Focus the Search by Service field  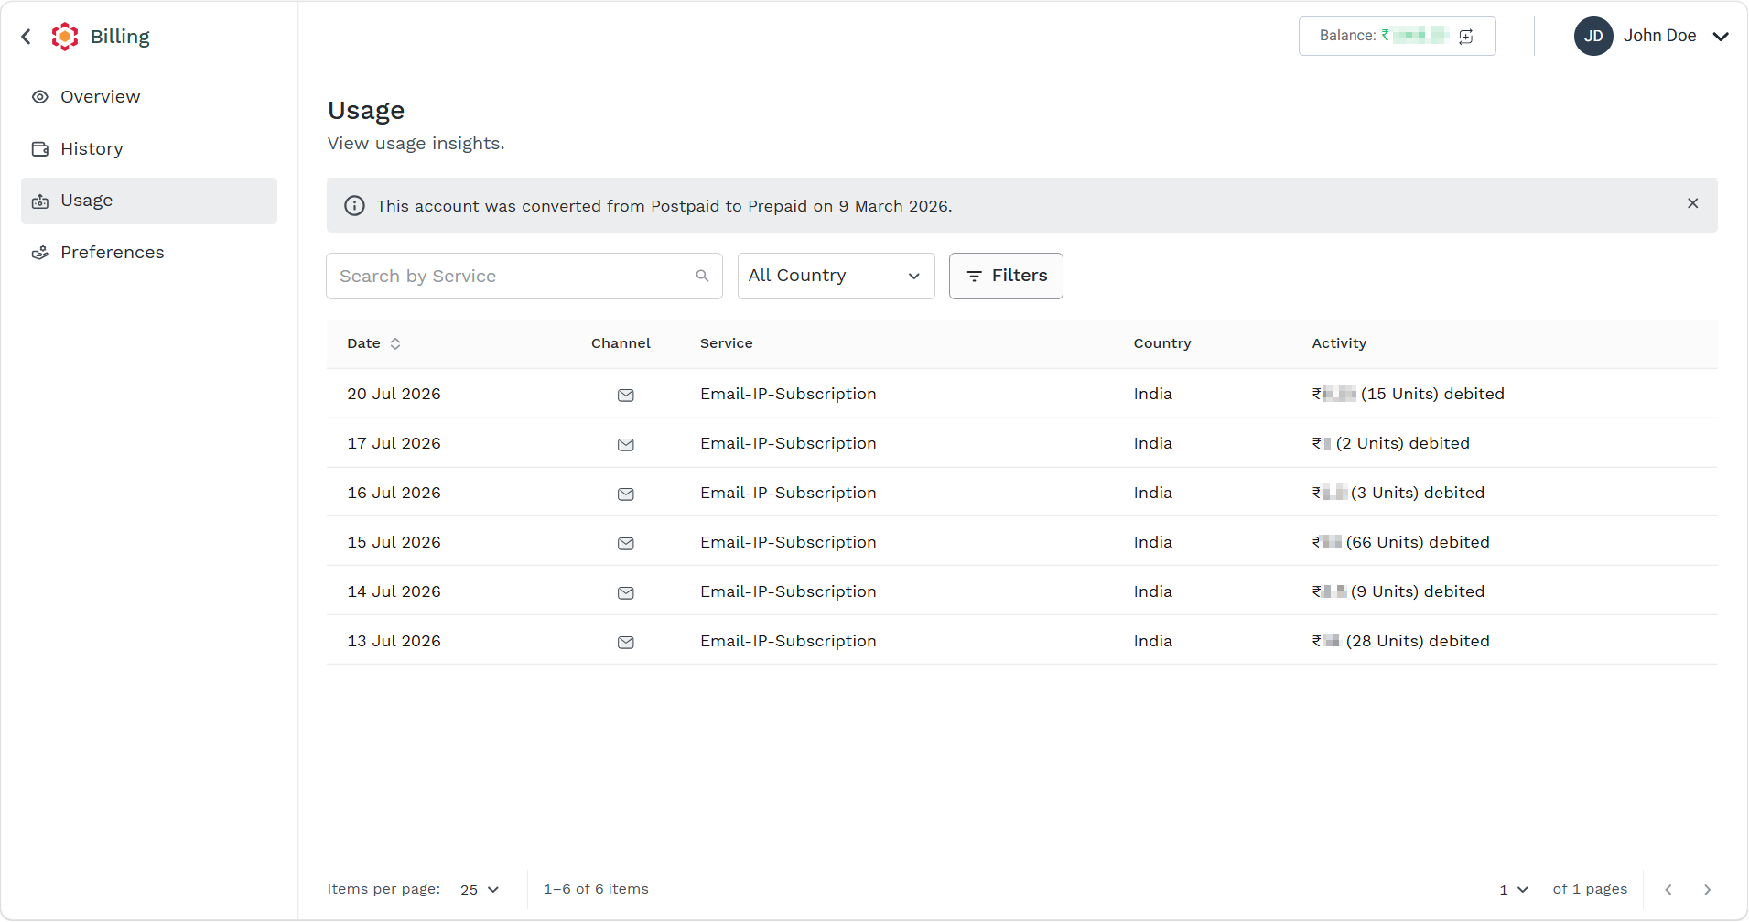pyautogui.click(x=524, y=277)
